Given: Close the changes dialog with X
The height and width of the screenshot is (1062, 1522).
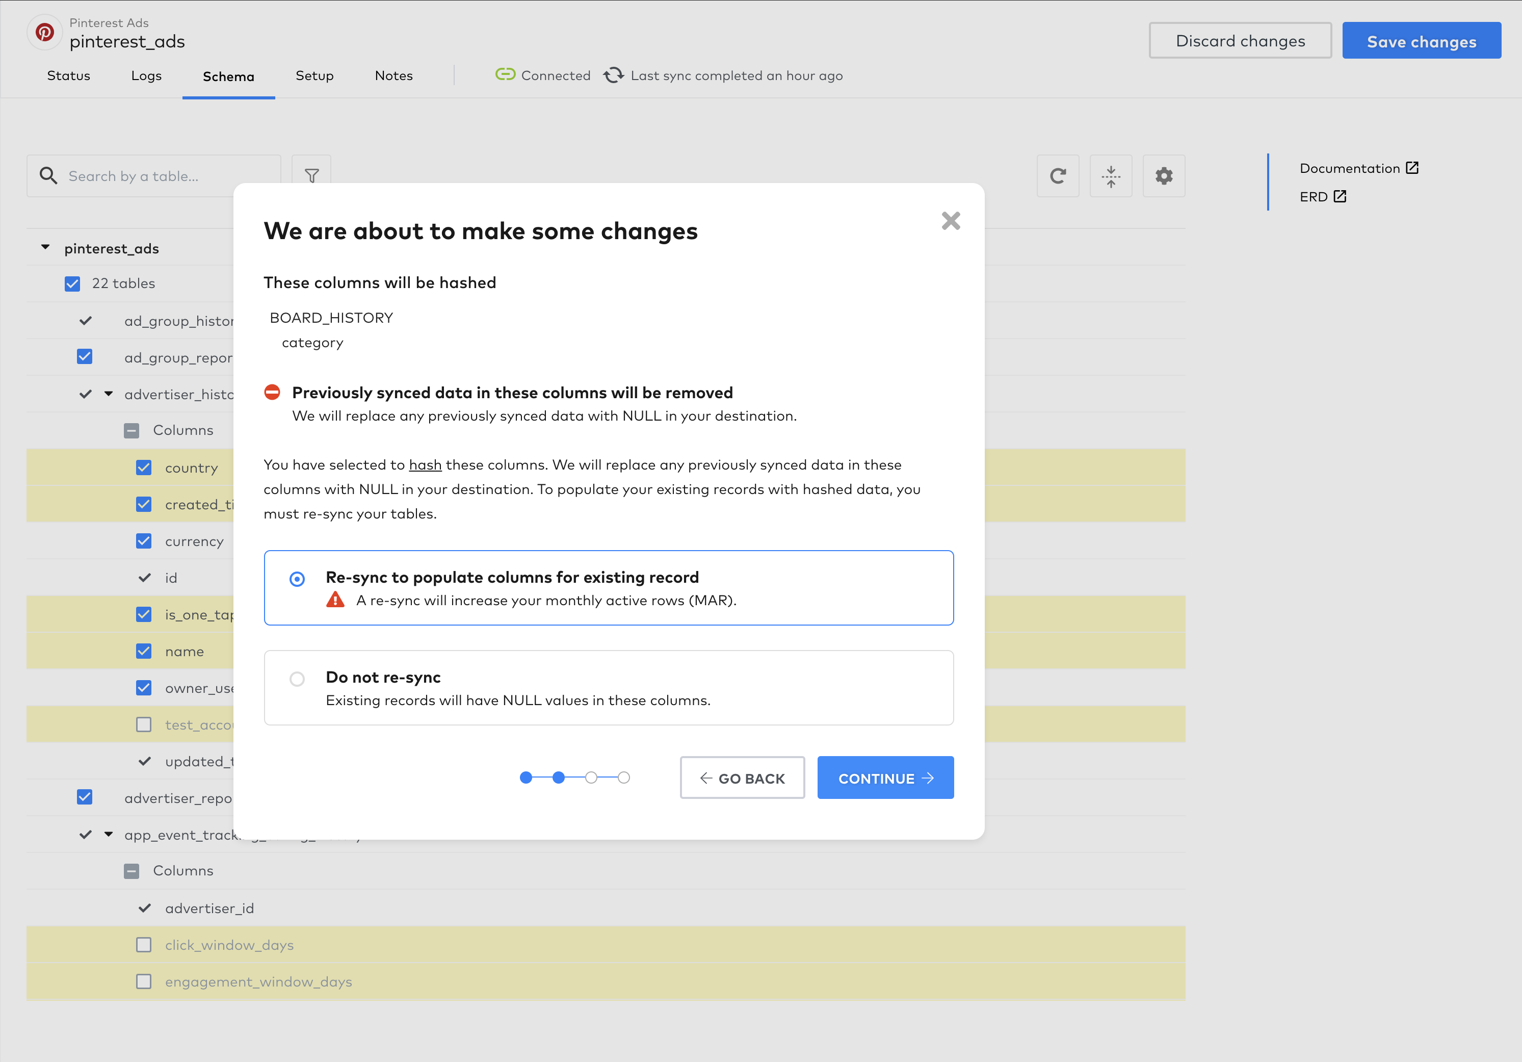Looking at the screenshot, I should click(951, 221).
